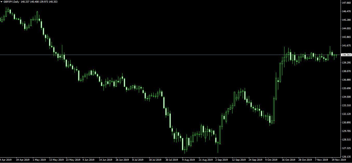Image resolution: width=352 pixels, height=163 pixels.
Task: Click the GBPJPY,Daily symbol label
Action: pos(11,2)
